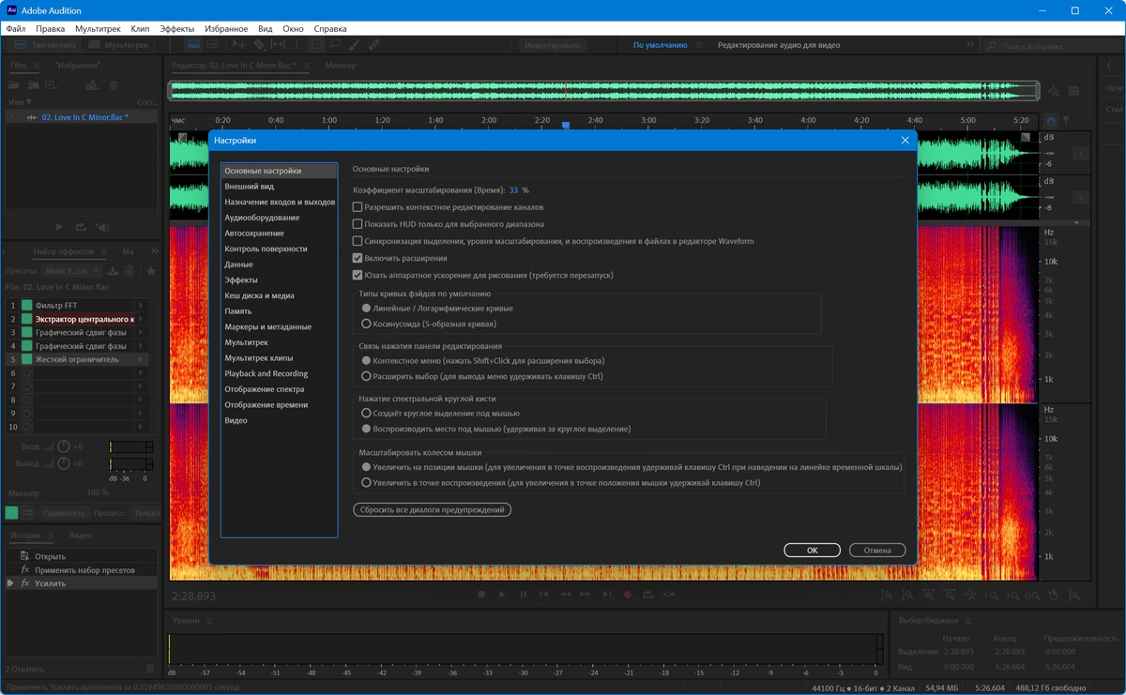Select Расширить выбор radio option
The image size is (1126, 695).
coord(366,375)
